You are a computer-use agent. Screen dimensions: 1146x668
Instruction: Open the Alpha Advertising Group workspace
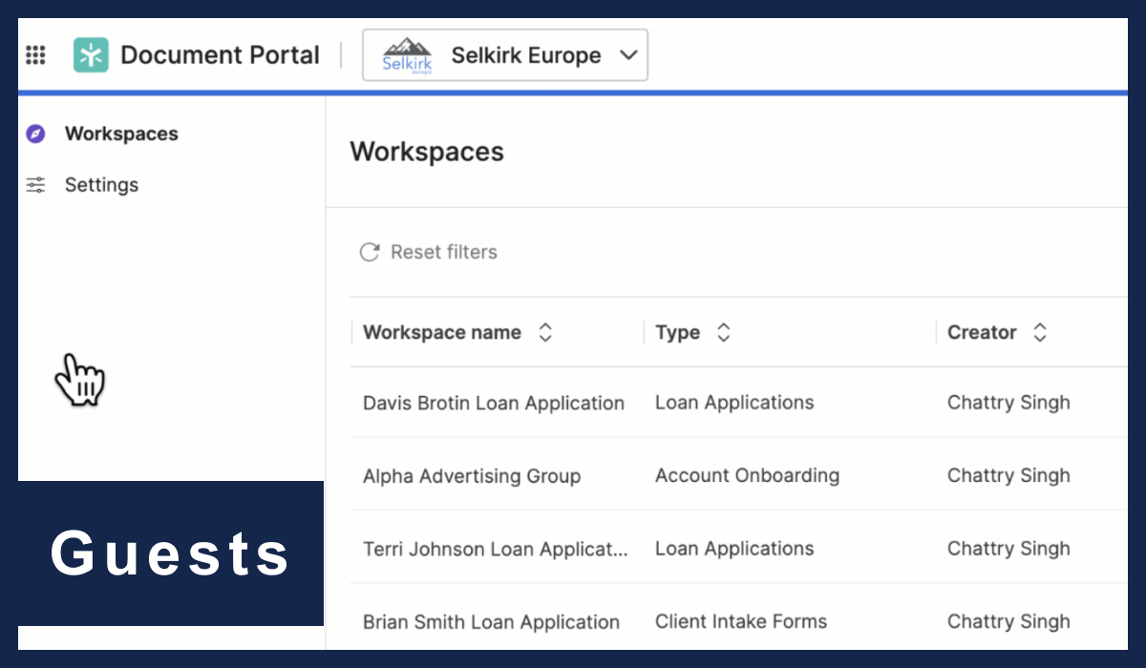(x=471, y=475)
